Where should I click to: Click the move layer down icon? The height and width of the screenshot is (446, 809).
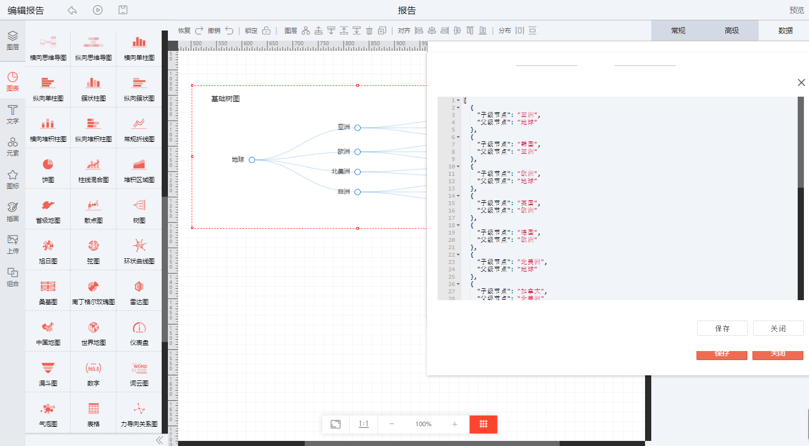331,31
